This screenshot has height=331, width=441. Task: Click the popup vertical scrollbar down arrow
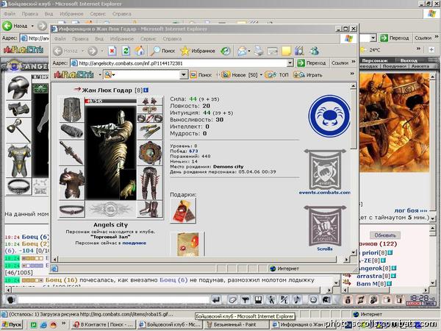coord(354,252)
